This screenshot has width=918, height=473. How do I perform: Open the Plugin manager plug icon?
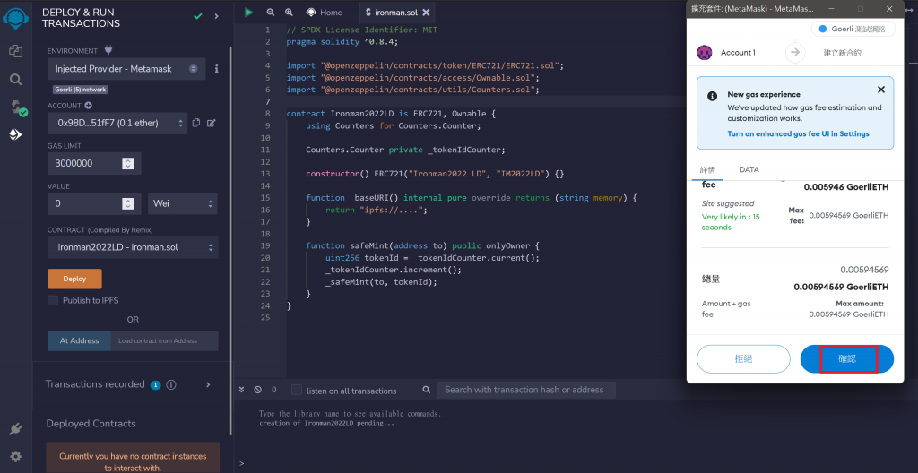(x=16, y=429)
